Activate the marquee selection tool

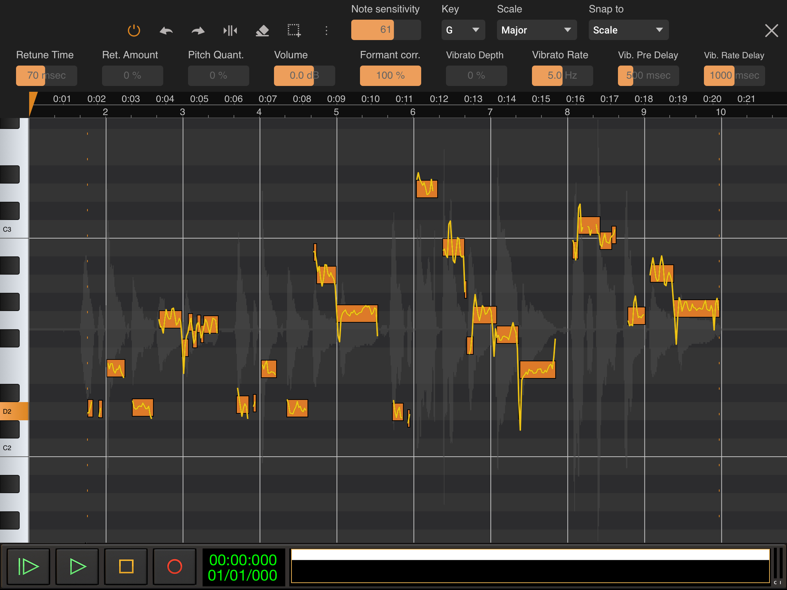tap(294, 31)
